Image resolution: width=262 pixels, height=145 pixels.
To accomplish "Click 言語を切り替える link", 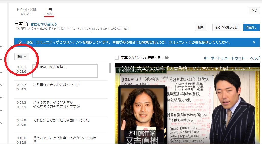I will [x=44, y=24].
